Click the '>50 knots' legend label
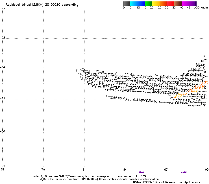The image size is (209, 184). point(201,8)
